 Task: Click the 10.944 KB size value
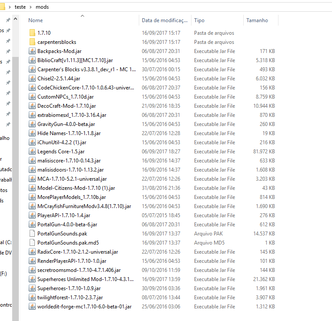click(x=264, y=106)
